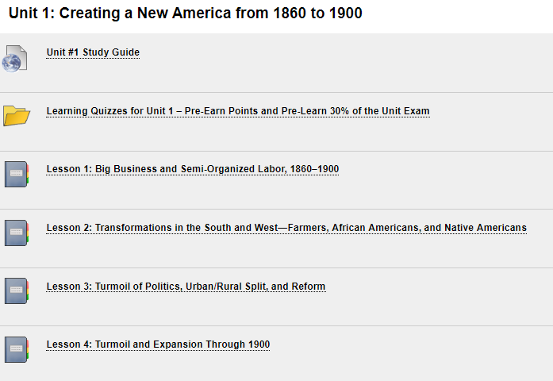Select the Expansion Through 1900 lesson title
Screen dimensions: 553x381
click(158, 344)
